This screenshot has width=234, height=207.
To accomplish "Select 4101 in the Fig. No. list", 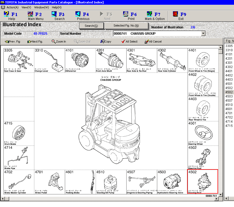I will pos(229,54).
